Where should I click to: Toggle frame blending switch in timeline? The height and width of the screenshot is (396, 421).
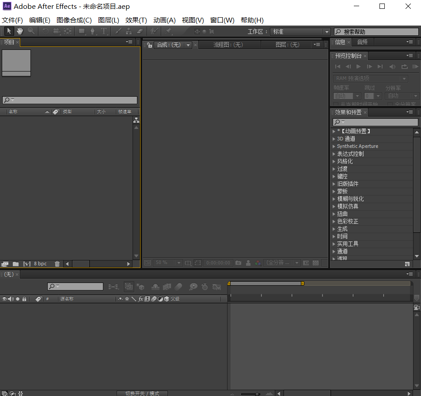[x=167, y=287]
